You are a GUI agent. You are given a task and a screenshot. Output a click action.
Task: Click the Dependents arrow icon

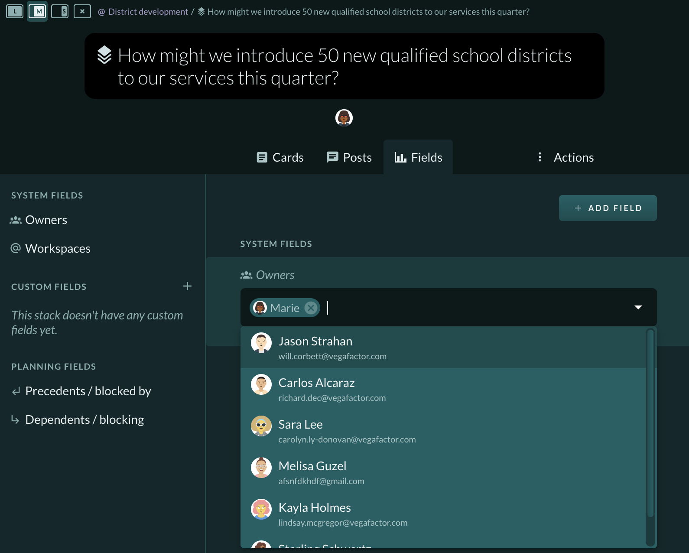tap(15, 420)
